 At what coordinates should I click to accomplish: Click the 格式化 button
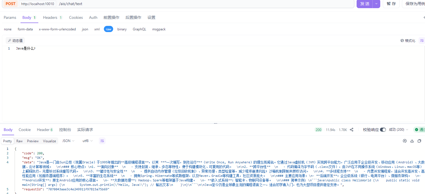[x=408, y=40]
